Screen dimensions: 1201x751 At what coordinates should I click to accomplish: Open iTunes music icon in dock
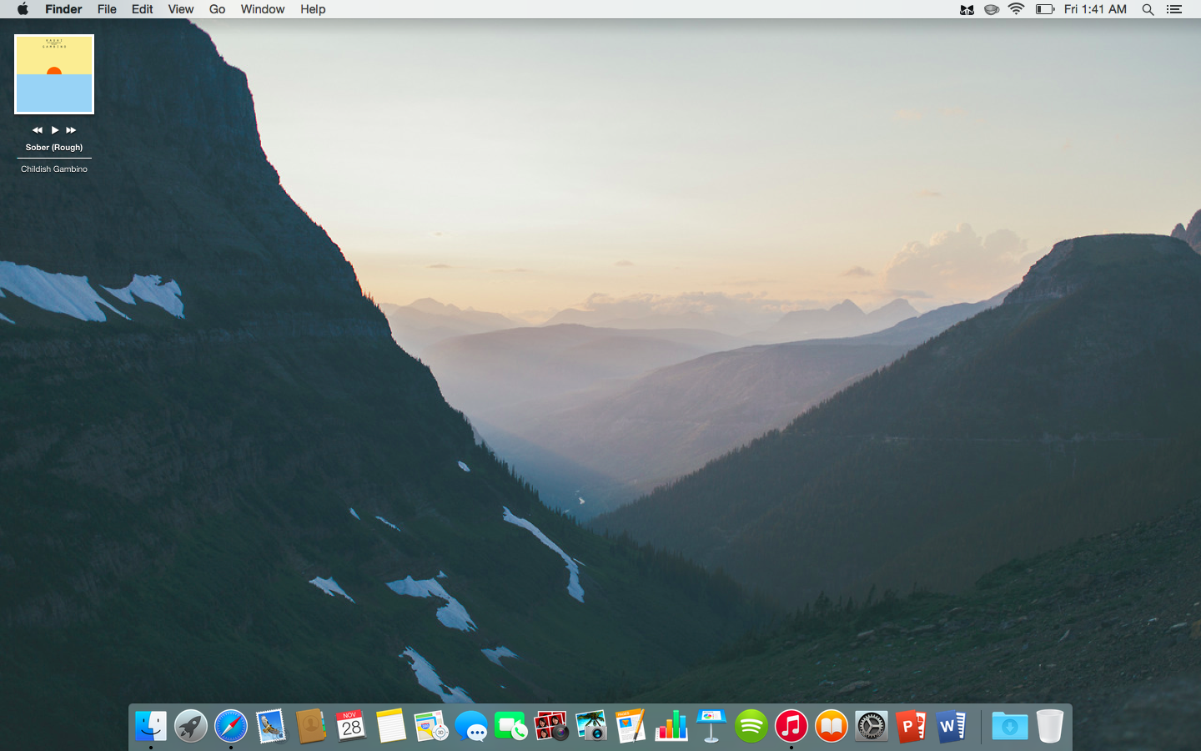(x=791, y=726)
